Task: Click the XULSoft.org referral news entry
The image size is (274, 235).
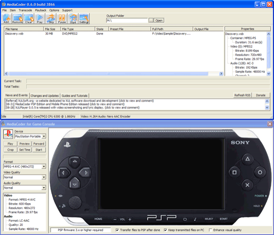Action: click(79, 101)
